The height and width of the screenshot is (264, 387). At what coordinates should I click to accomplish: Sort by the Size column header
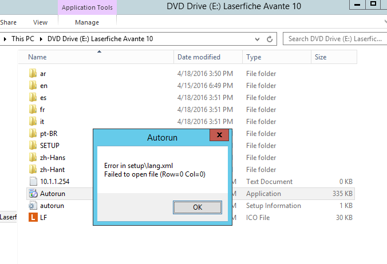[334, 57]
